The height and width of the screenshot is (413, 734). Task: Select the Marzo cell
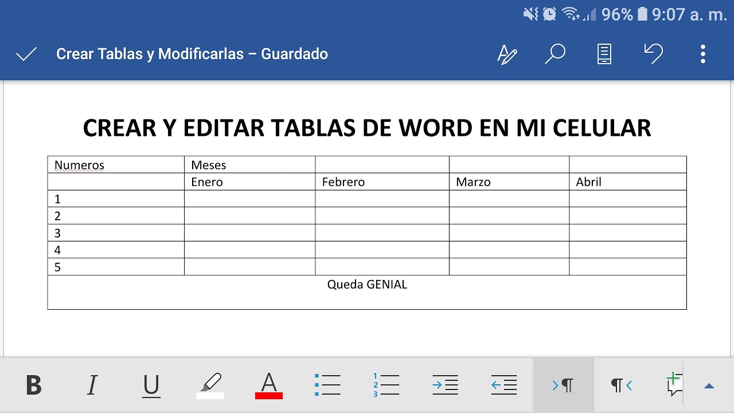click(x=509, y=182)
